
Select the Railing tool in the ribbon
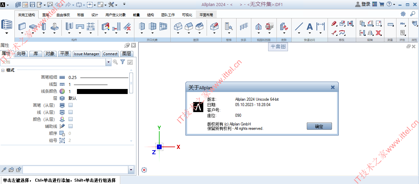pyautogui.click(x=244, y=26)
